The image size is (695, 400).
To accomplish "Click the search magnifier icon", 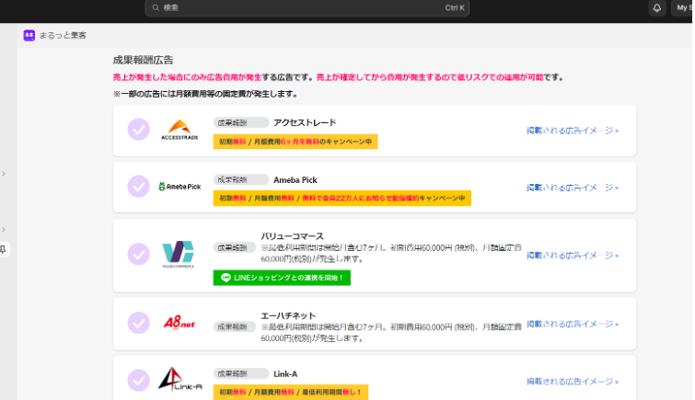I will pyautogui.click(x=156, y=7).
